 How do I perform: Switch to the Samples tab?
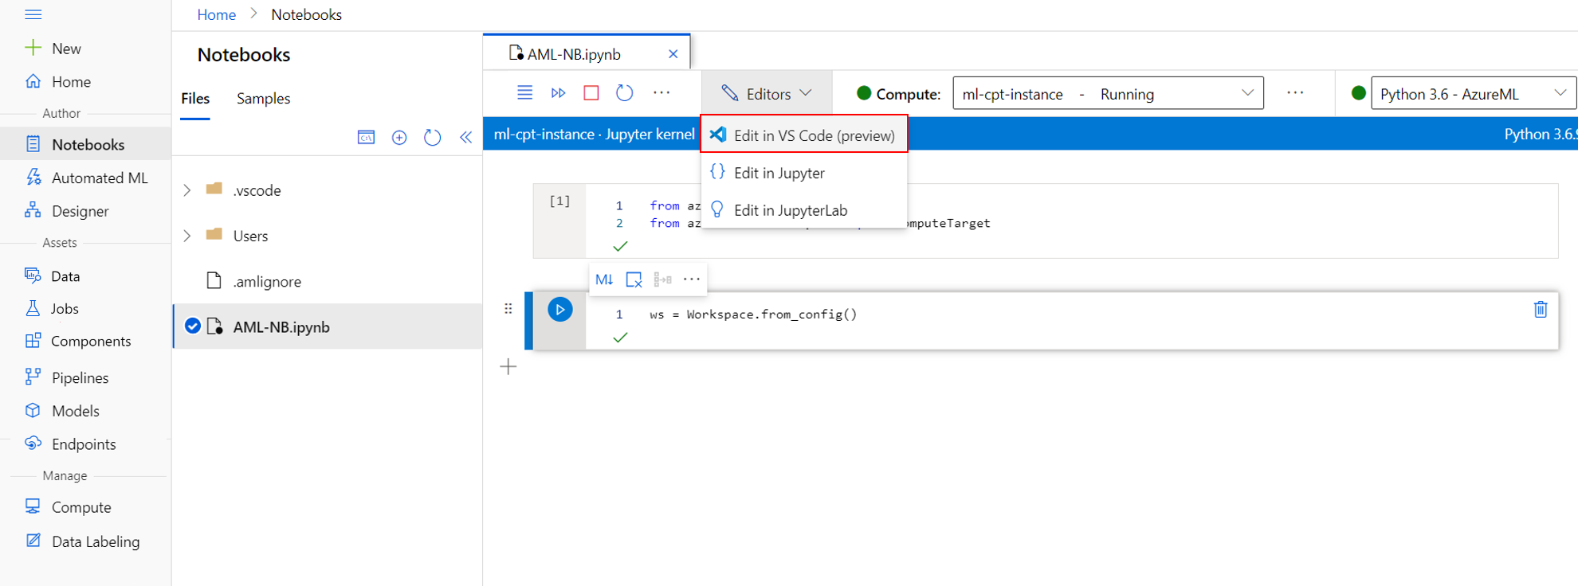(x=263, y=99)
